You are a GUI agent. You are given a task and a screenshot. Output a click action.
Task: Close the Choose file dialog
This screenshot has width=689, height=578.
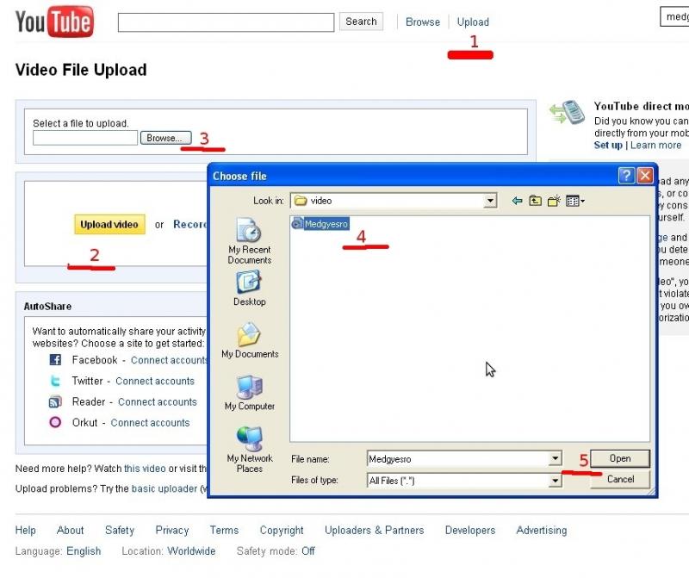[644, 176]
